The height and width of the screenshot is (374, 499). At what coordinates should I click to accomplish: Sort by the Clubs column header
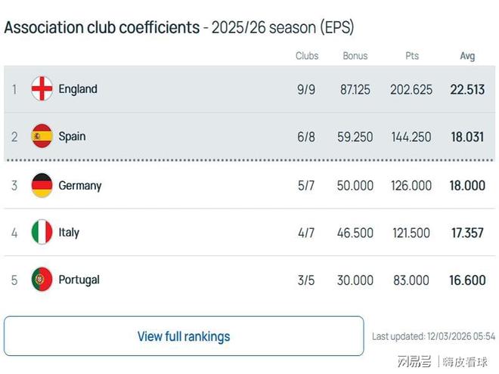click(x=307, y=56)
